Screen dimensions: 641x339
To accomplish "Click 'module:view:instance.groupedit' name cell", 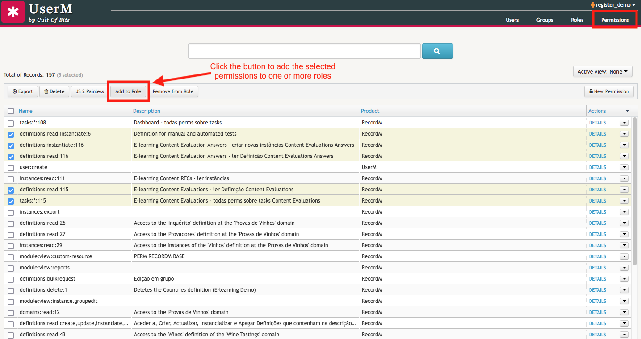I will tap(74, 301).
